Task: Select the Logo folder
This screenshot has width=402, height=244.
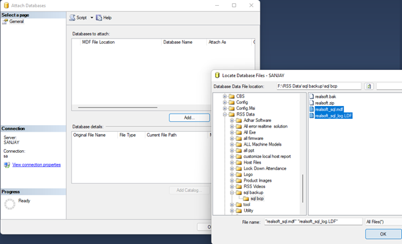Action: (248, 175)
